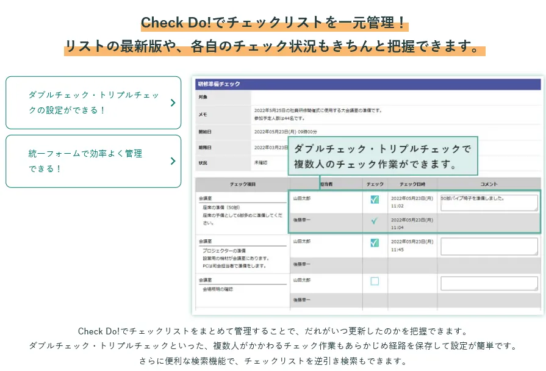This screenshot has height=371, width=546.
Task: Click 後藤幸一 in the プロジェクターの準備 row
Action: (x=301, y=264)
